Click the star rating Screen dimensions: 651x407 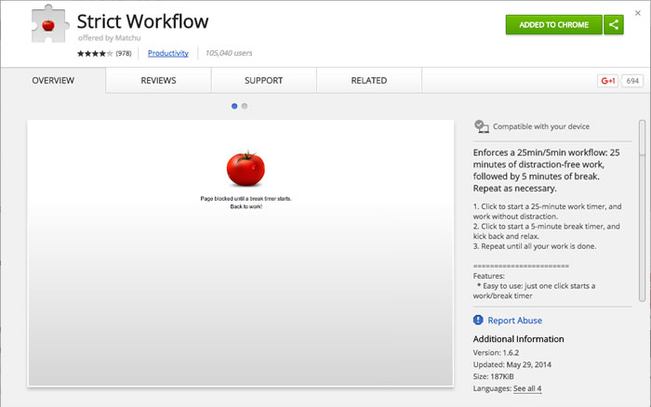pyautogui.click(x=95, y=53)
